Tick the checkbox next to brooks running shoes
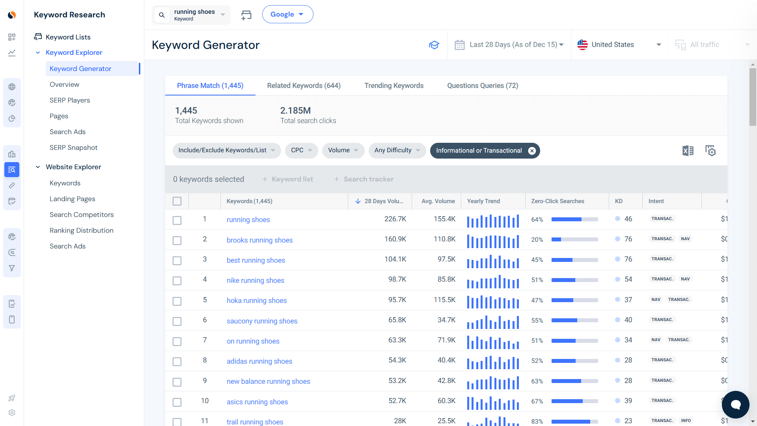The width and height of the screenshot is (757, 426). point(177,240)
